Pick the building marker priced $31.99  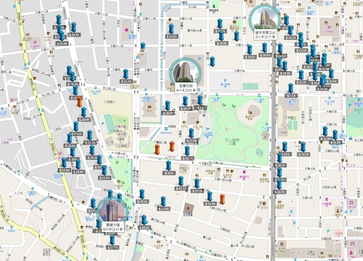[x=210, y=196]
